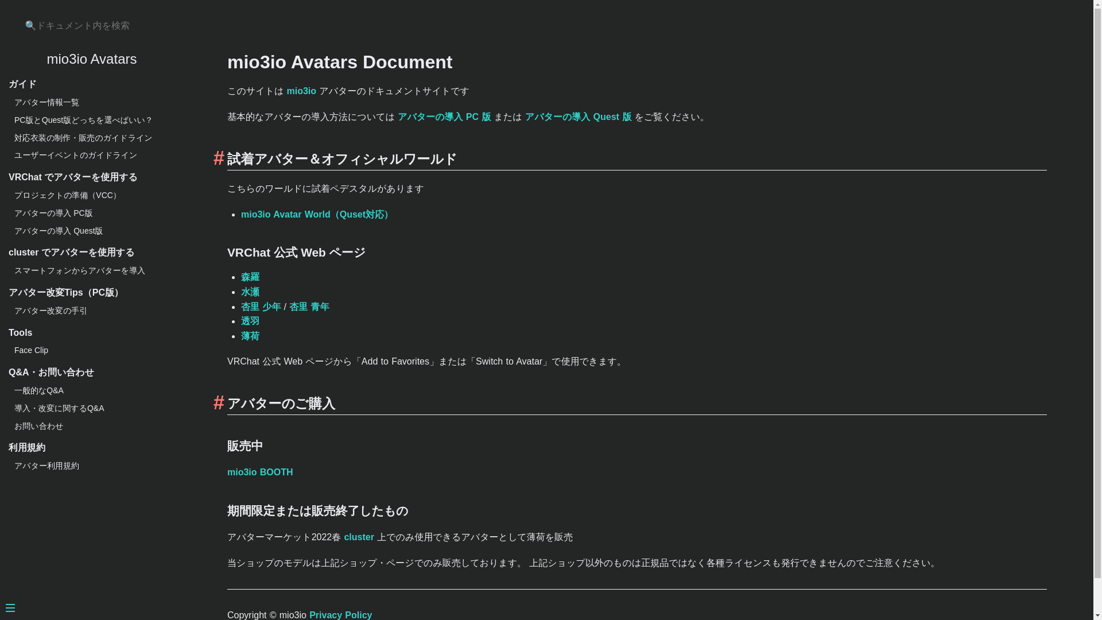Follow the mio3io link in intro text
This screenshot has height=620, width=1102.
pos(301,91)
